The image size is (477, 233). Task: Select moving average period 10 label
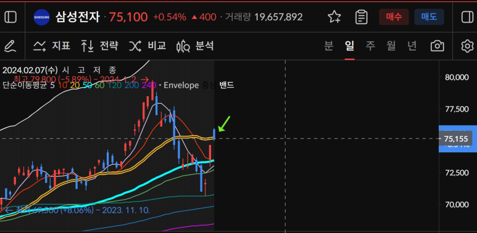coord(62,85)
